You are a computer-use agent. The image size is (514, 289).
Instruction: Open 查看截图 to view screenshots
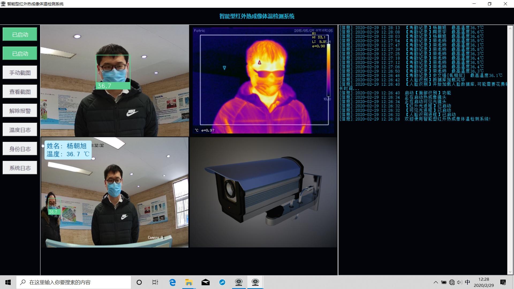(x=20, y=92)
